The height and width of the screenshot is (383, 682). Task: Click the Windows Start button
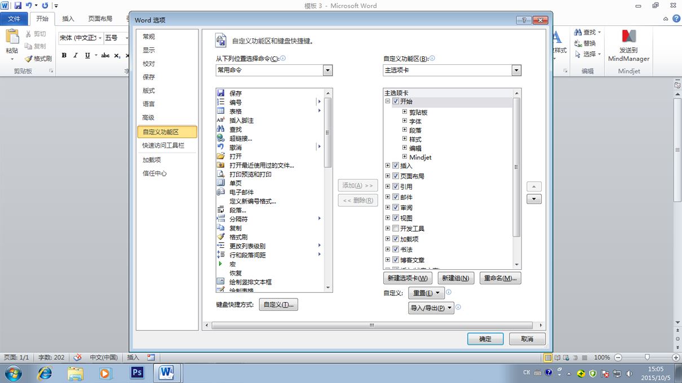(x=12, y=373)
